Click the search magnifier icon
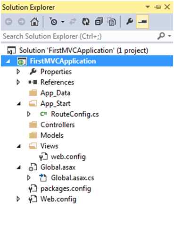174x226 pixels. [x=161, y=36]
